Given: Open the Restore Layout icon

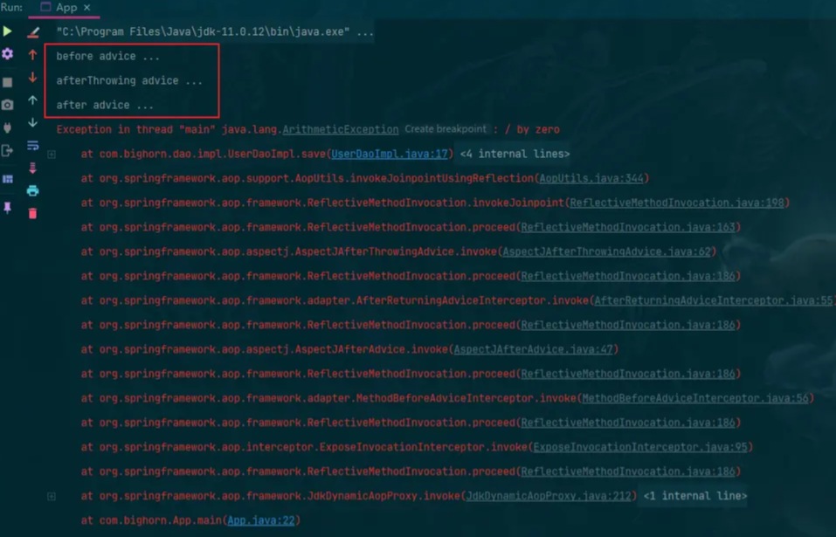Looking at the screenshot, I should point(8,179).
